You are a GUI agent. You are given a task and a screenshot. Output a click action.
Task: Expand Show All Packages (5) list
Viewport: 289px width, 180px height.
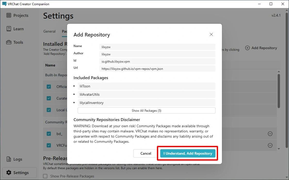pyautogui.click(x=146, y=111)
